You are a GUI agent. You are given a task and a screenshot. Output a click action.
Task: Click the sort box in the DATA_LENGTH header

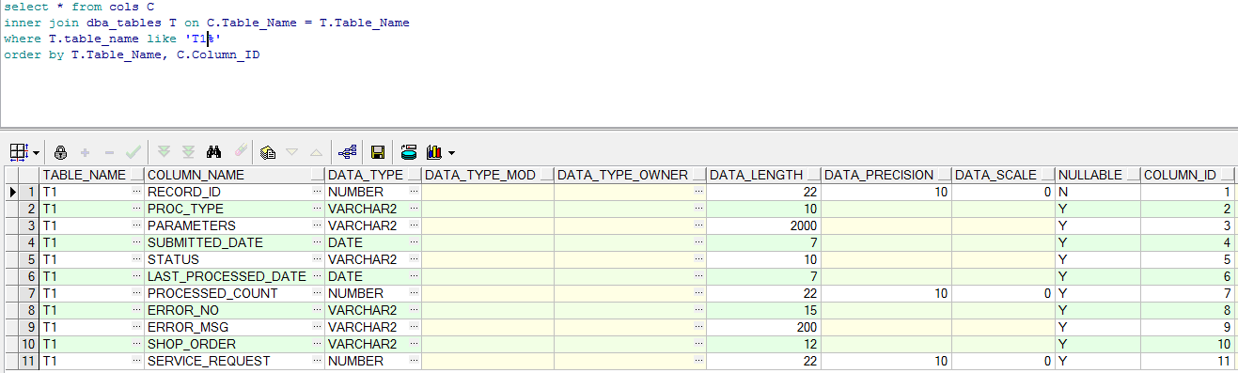point(813,175)
